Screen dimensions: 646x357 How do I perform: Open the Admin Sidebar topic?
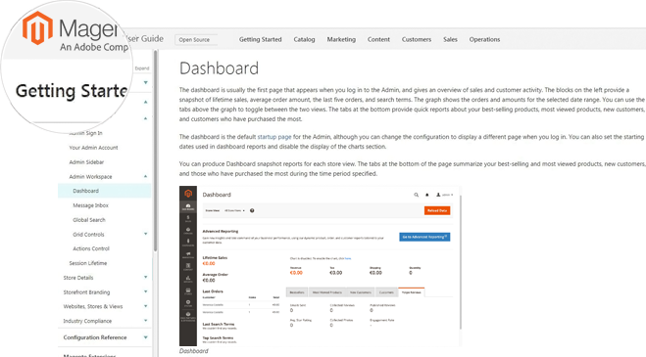pos(86,162)
